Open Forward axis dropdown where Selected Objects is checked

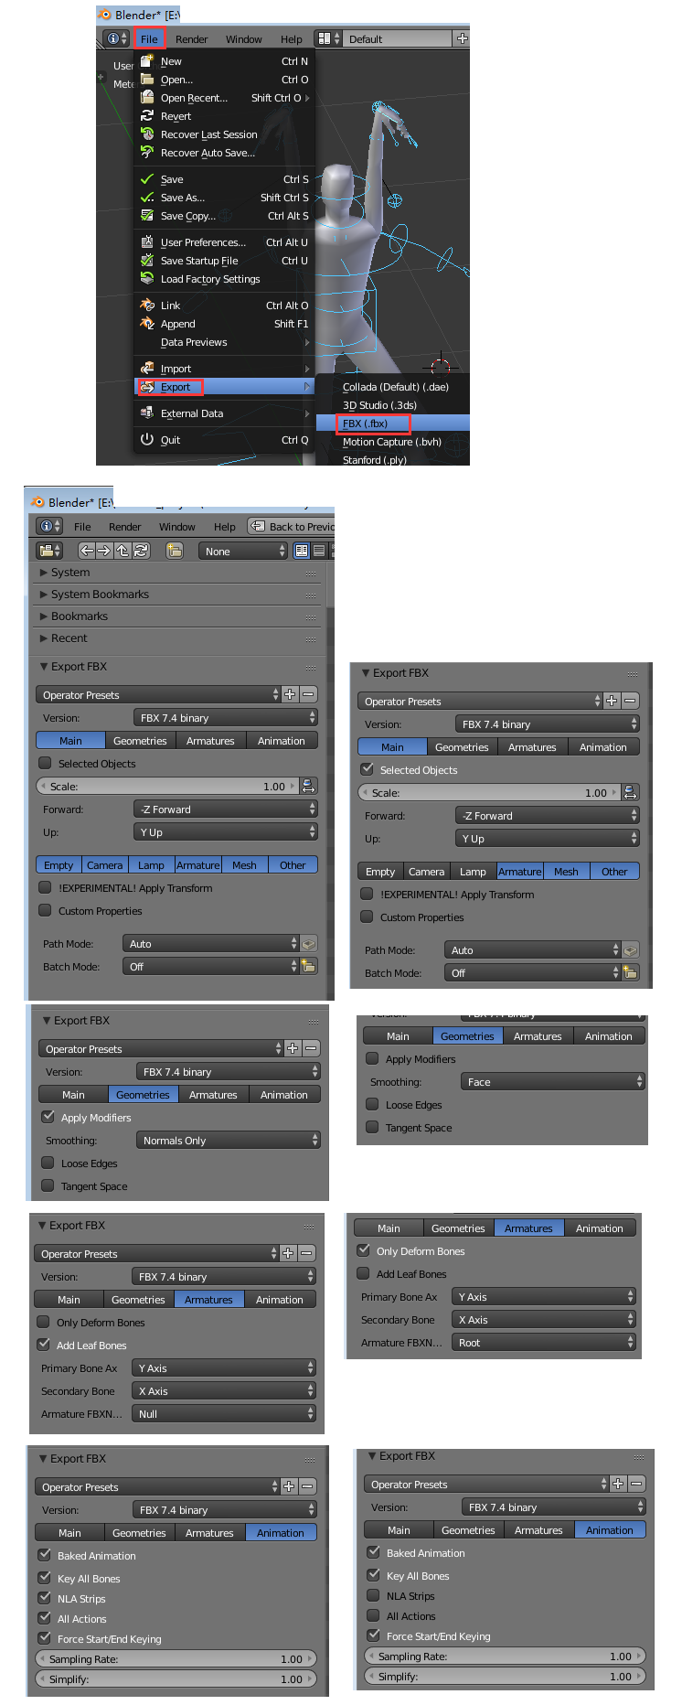pos(547,815)
